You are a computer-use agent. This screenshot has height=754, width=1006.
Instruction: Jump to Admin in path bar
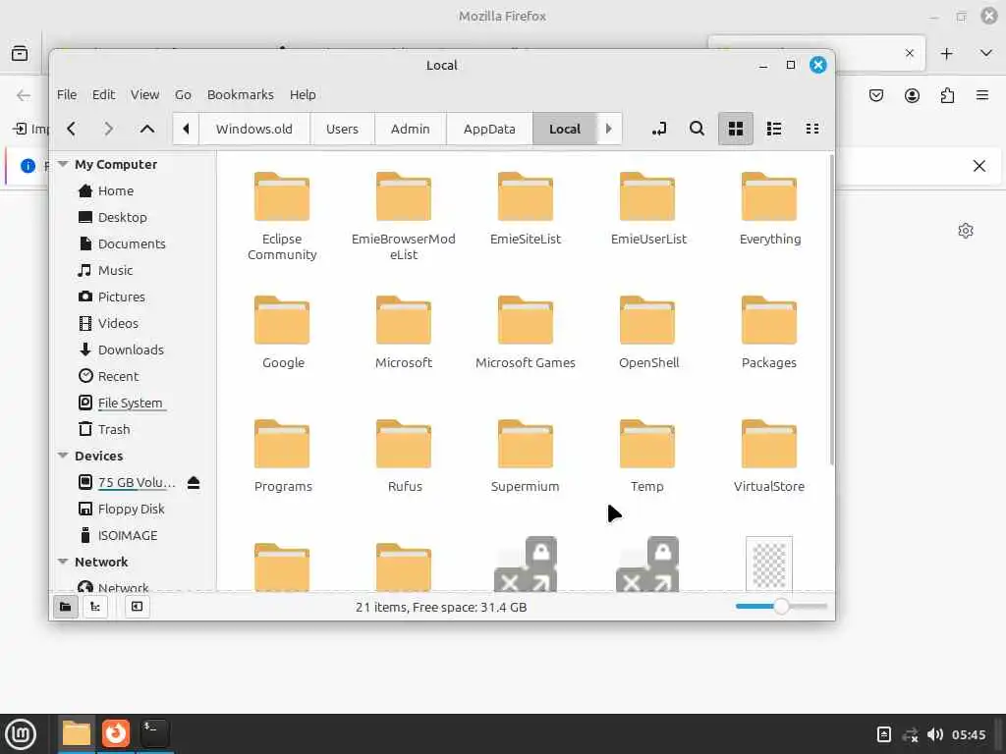point(410,129)
